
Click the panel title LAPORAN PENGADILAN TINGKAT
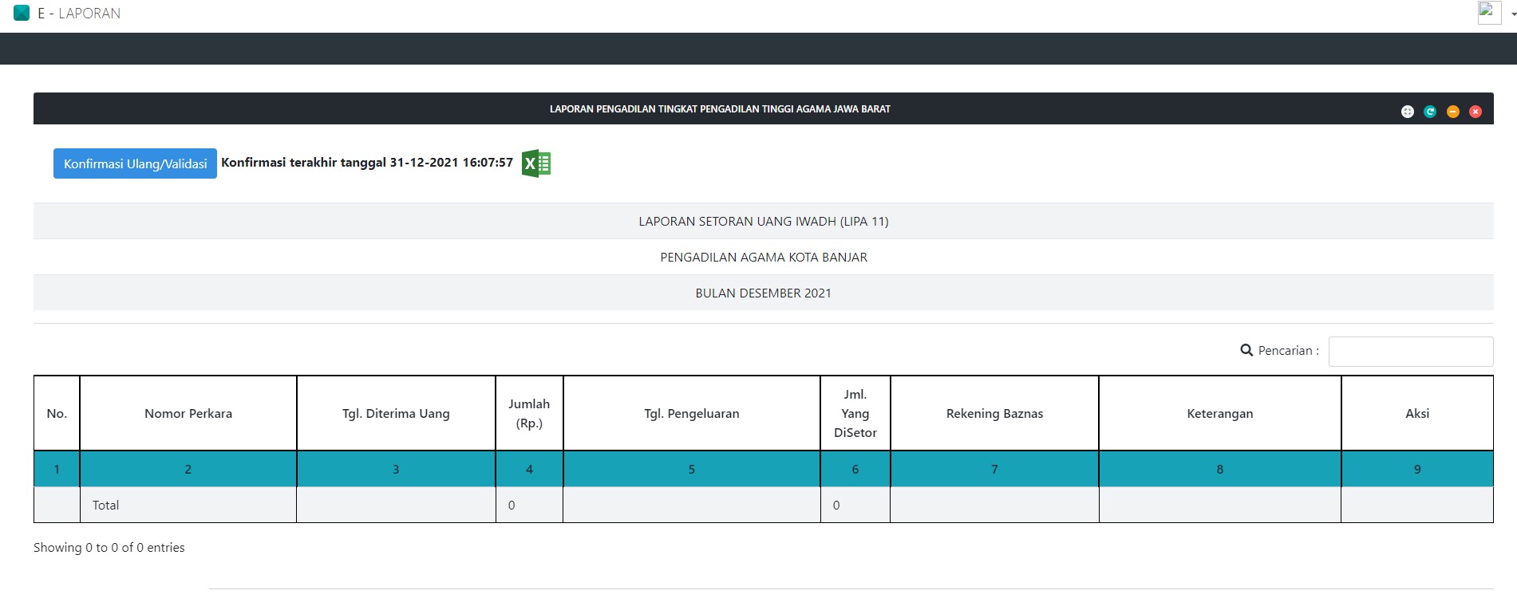click(x=720, y=108)
